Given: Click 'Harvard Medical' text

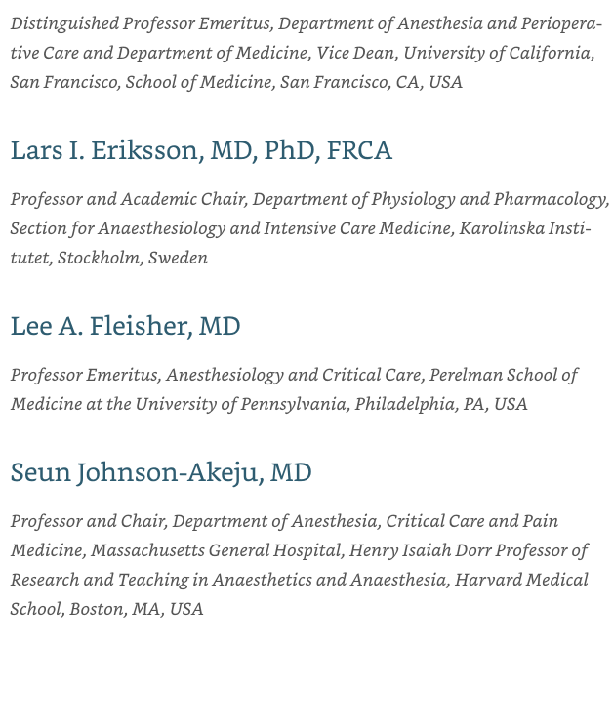Looking at the screenshot, I should [x=521, y=580].
